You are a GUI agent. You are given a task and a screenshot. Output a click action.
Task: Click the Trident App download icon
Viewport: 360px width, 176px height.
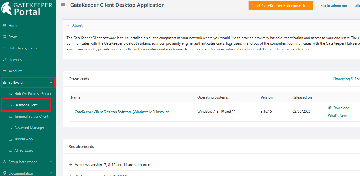click(x=10, y=139)
